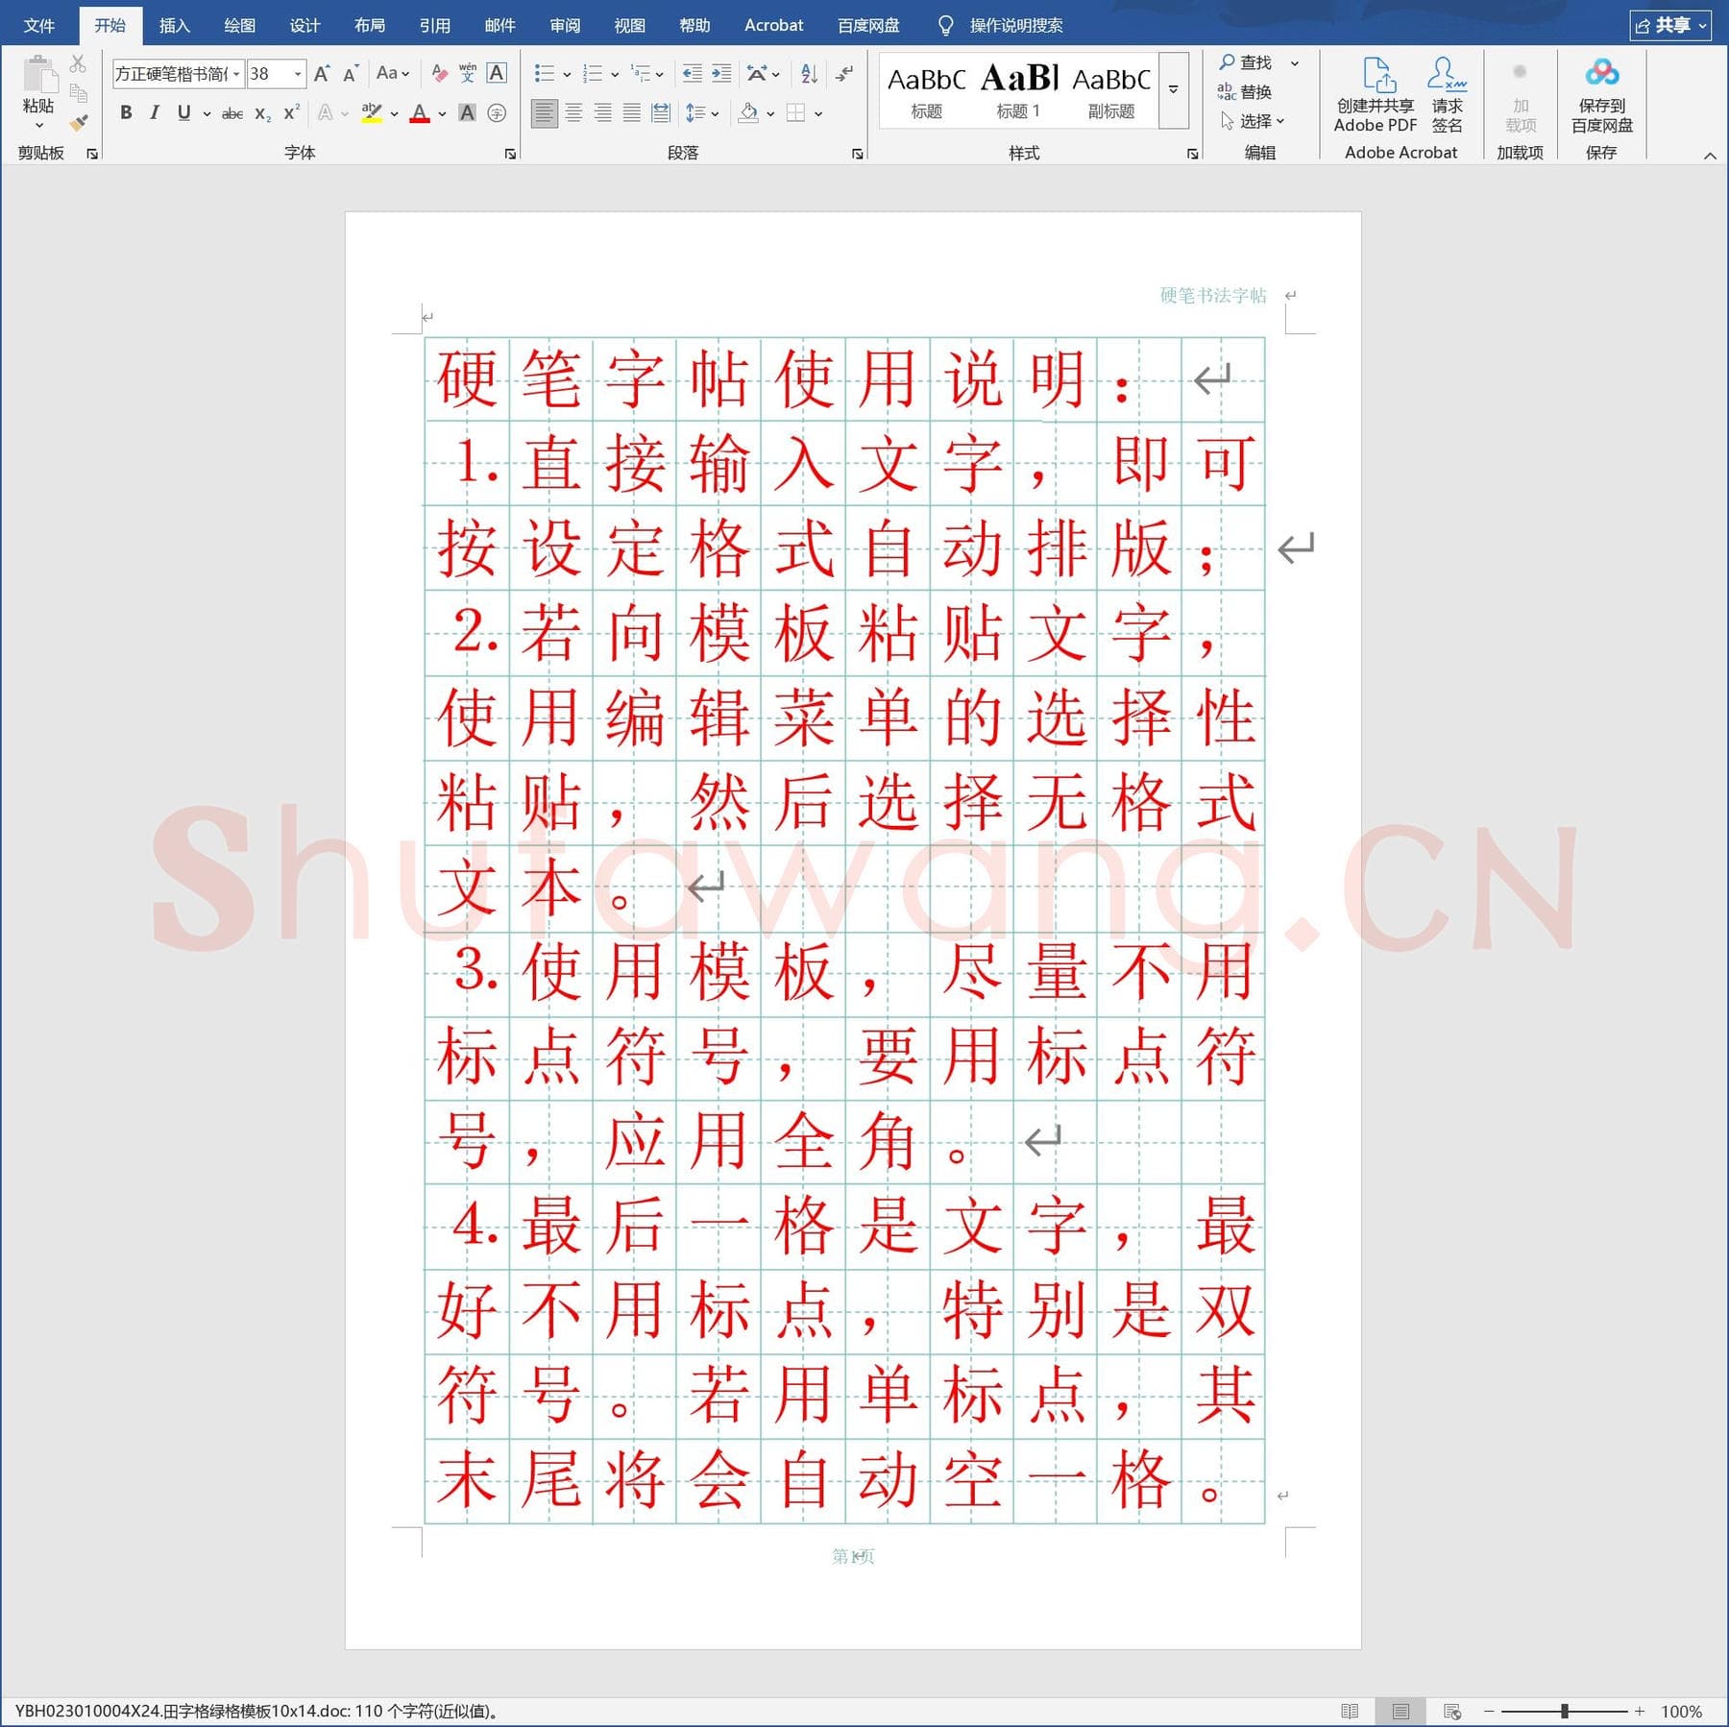Image resolution: width=1729 pixels, height=1727 pixels.
Task: Click the search lightbulb icon
Action: pos(945,25)
